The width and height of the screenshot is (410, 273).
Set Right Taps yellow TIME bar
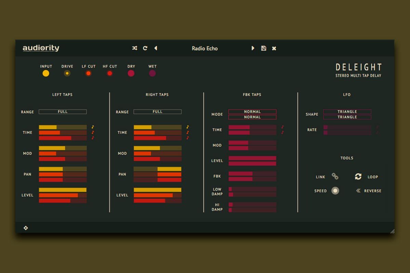(158, 127)
